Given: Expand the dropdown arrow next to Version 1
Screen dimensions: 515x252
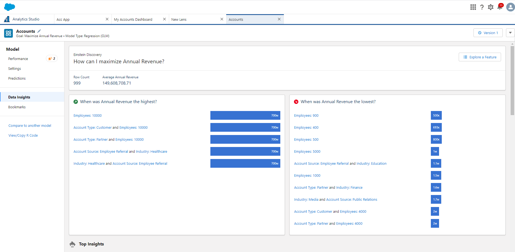Looking at the screenshot, I should (x=510, y=32).
